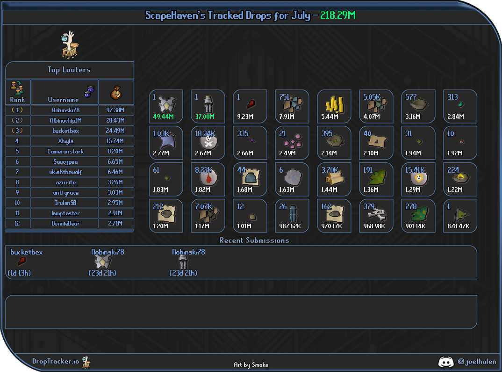Click the Username column header
502x372 pixels.
(64, 100)
